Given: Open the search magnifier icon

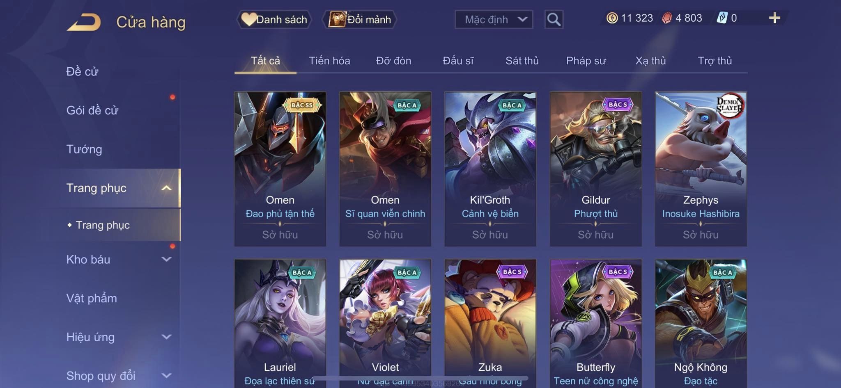Looking at the screenshot, I should (554, 19).
